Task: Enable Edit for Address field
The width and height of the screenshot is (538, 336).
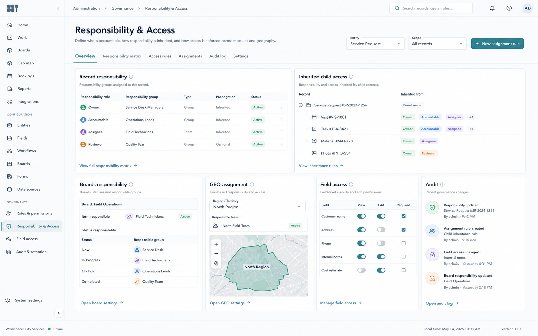Action: click(x=381, y=230)
